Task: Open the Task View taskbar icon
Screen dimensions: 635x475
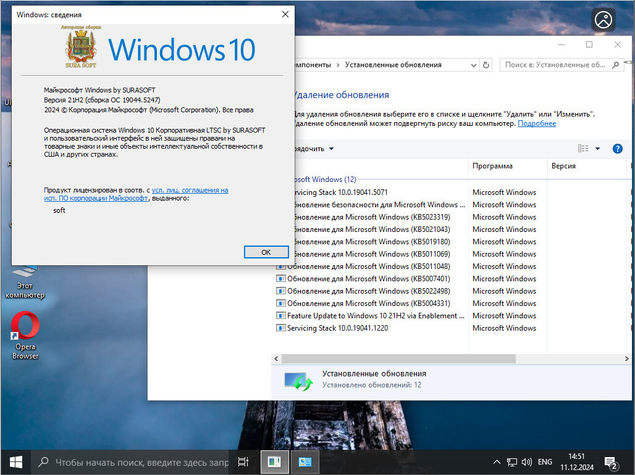Action: coord(243,462)
